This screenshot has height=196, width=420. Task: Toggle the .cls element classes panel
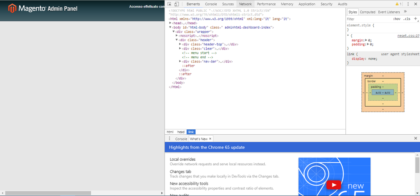point(407,19)
